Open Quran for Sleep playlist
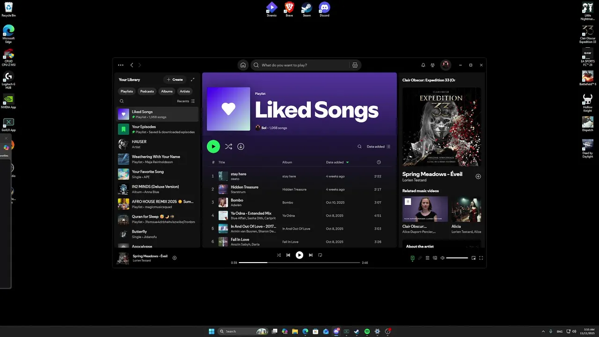Viewport: 599px width, 337px height. (157, 219)
